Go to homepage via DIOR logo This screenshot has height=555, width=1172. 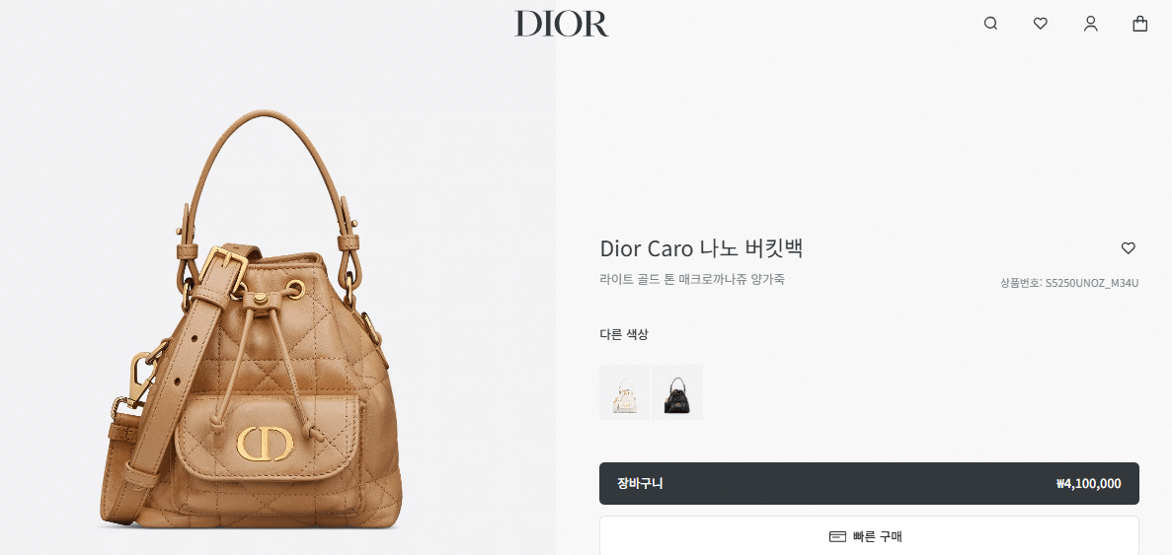(x=562, y=23)
